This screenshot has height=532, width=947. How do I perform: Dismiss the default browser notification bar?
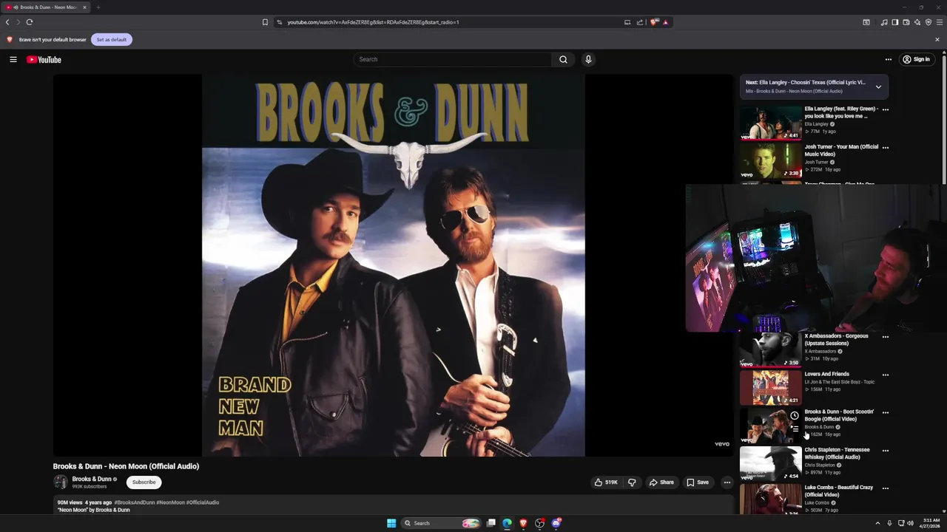pos(937,39)
